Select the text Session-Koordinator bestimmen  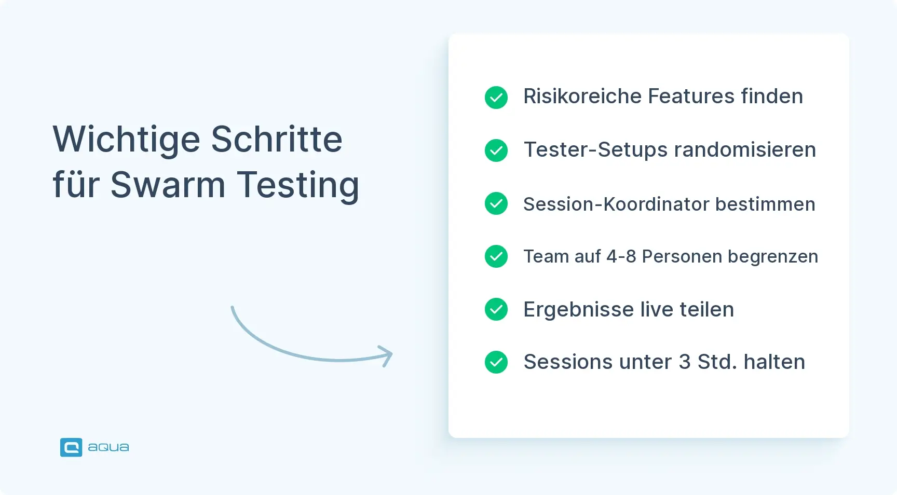(669, 204)
